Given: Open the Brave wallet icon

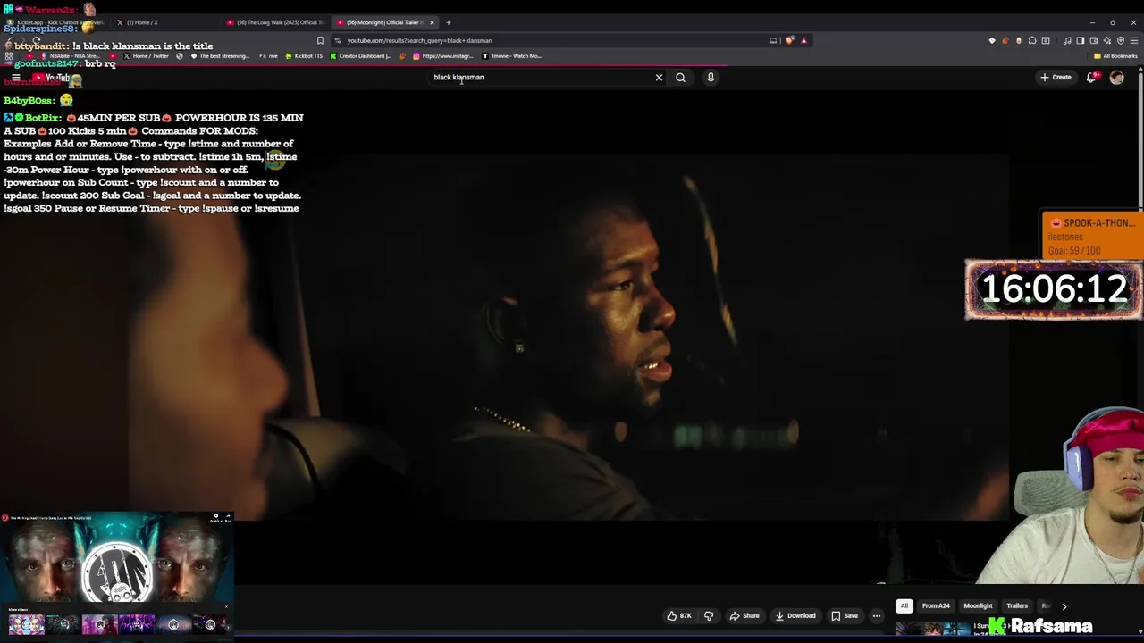Looking at the screenshot, I should point(1094,40).
